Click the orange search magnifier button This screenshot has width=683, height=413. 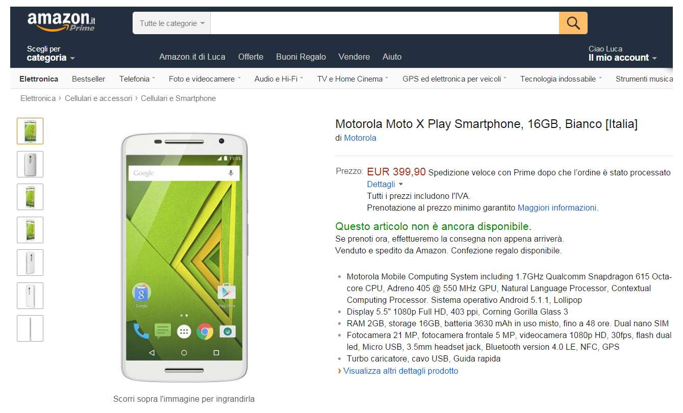click(x=573, y=23)
